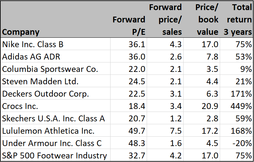This screenshot has height=162, width=254.
Task: Select the Under Armour Inc. Class C cell
Action: point(52,143)
